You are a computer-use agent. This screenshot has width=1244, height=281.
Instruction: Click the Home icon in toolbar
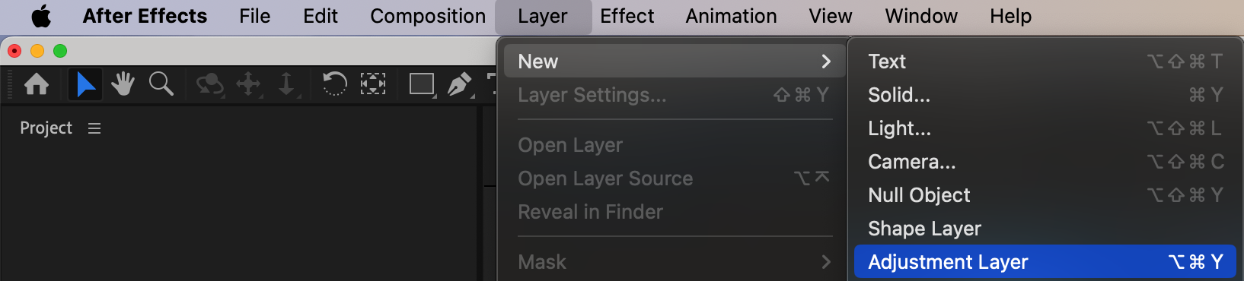pyautogui.click(x=37, y=84)
